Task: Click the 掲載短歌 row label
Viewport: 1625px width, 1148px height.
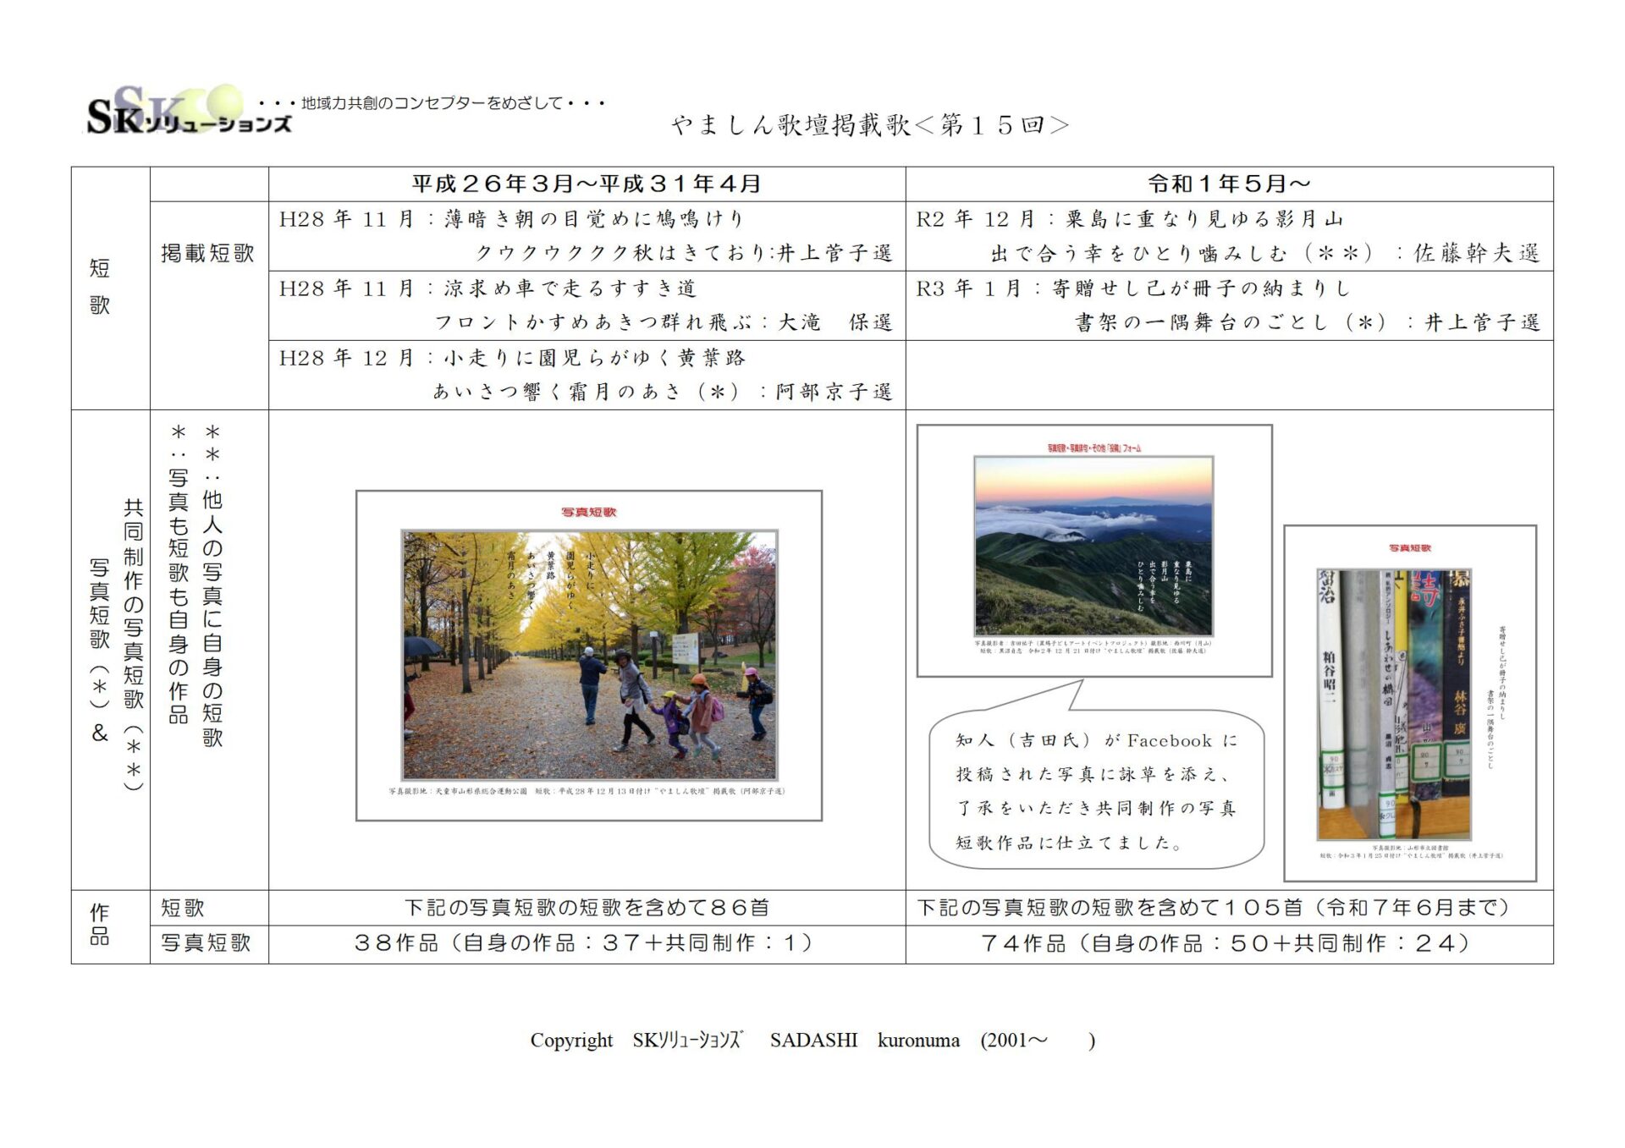Action: click(208, 253)
